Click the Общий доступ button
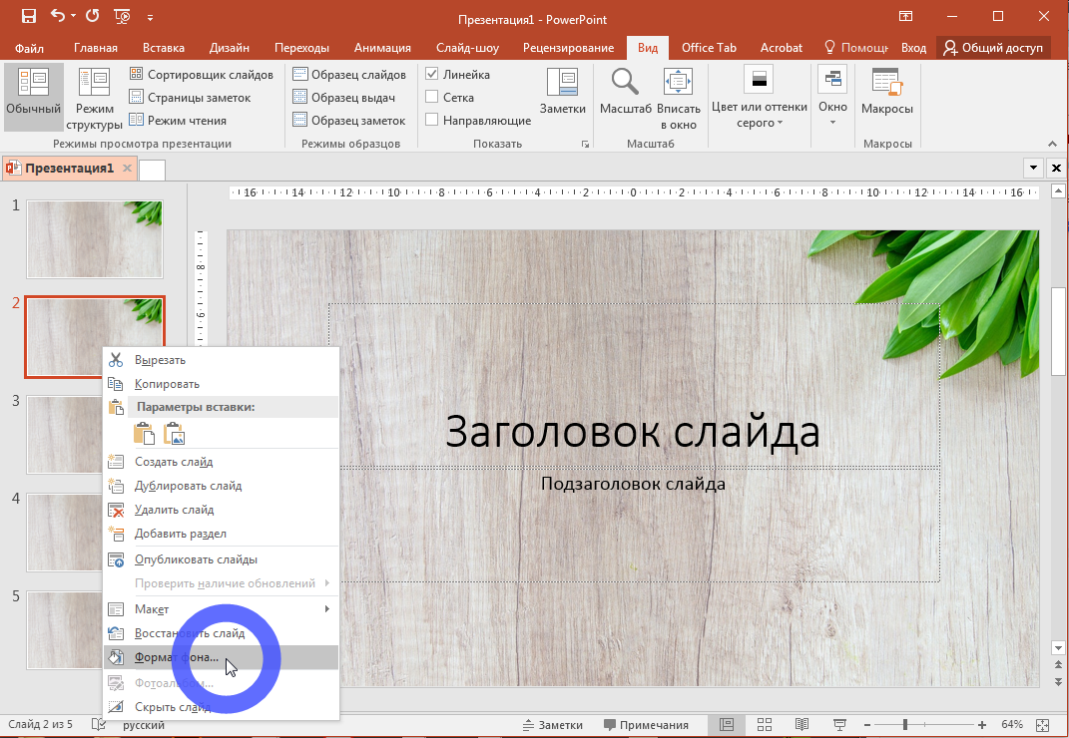This screenshot has width=1069, height=738. click(x=992, y=48)
